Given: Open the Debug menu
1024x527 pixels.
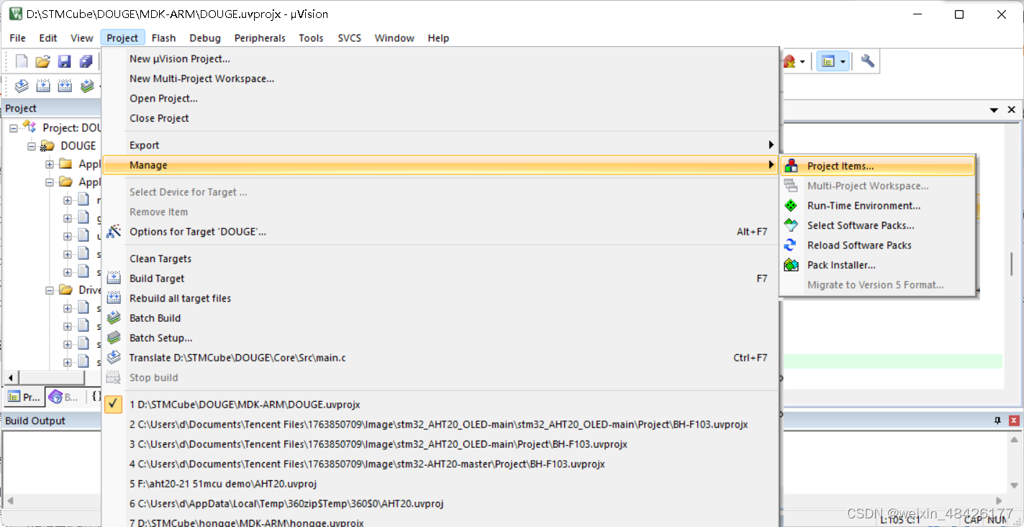Looking at the screenshot, I should (205, 38).
